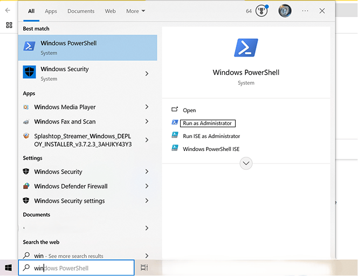Click the taskbar search input field

point(76,267)
